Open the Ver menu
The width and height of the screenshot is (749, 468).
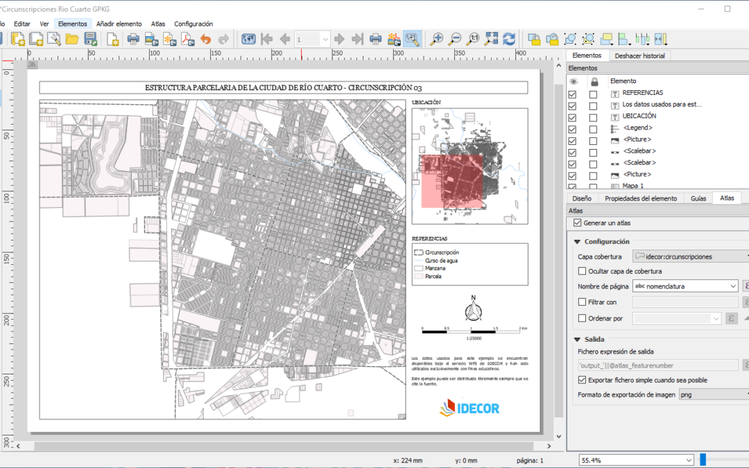[44, 24]
